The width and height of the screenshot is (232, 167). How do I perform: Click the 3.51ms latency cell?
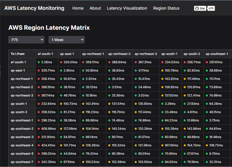click(x=119, y=87)
